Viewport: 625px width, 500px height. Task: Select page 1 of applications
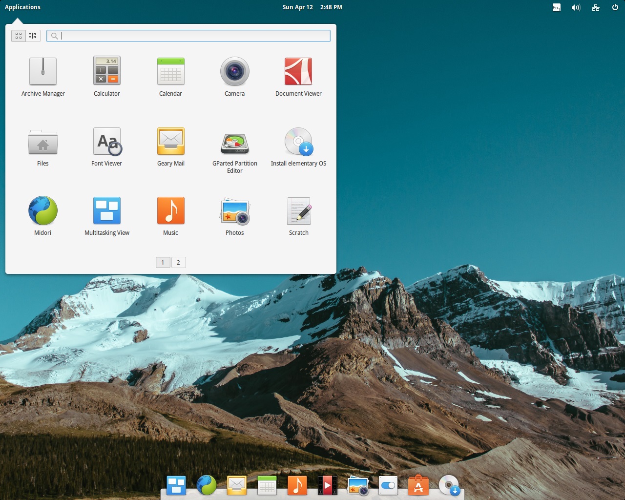(163, 263)
